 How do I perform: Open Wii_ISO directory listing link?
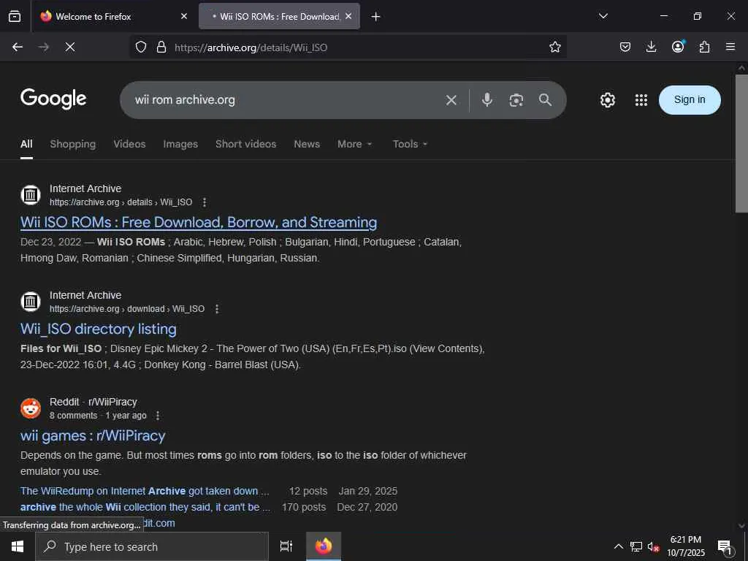99,329
